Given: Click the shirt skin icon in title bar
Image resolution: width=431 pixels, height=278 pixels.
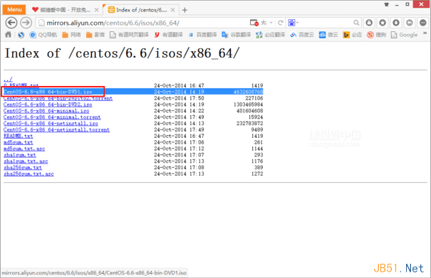Looking at the screenshot, I should (x=386, y=4).
